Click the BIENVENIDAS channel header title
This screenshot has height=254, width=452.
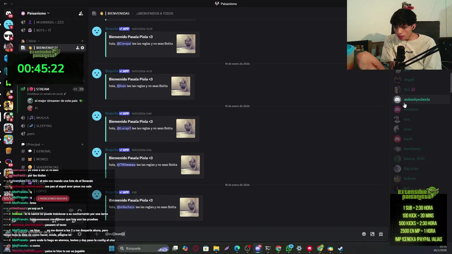118,13
